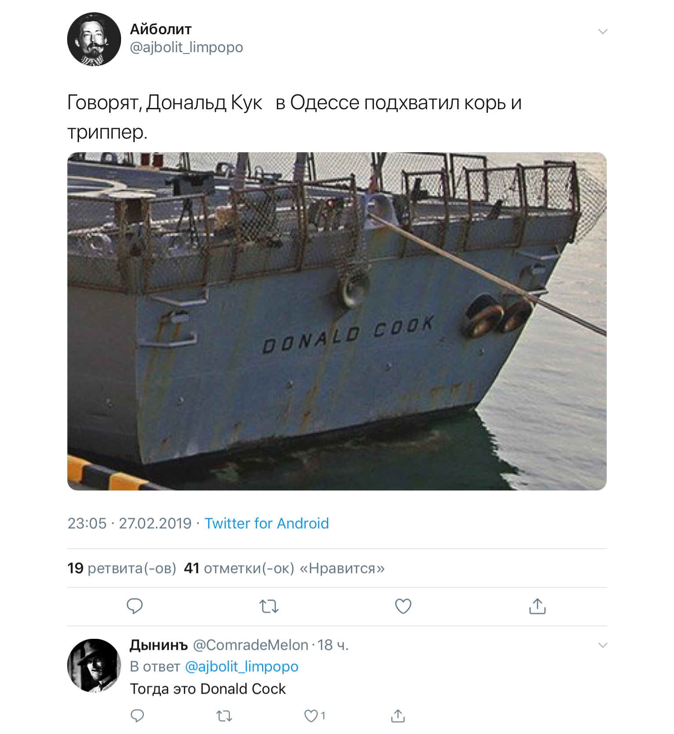Open the Donald Cook ship photo
Screen dimensions: 674x734
click(337, 321)
